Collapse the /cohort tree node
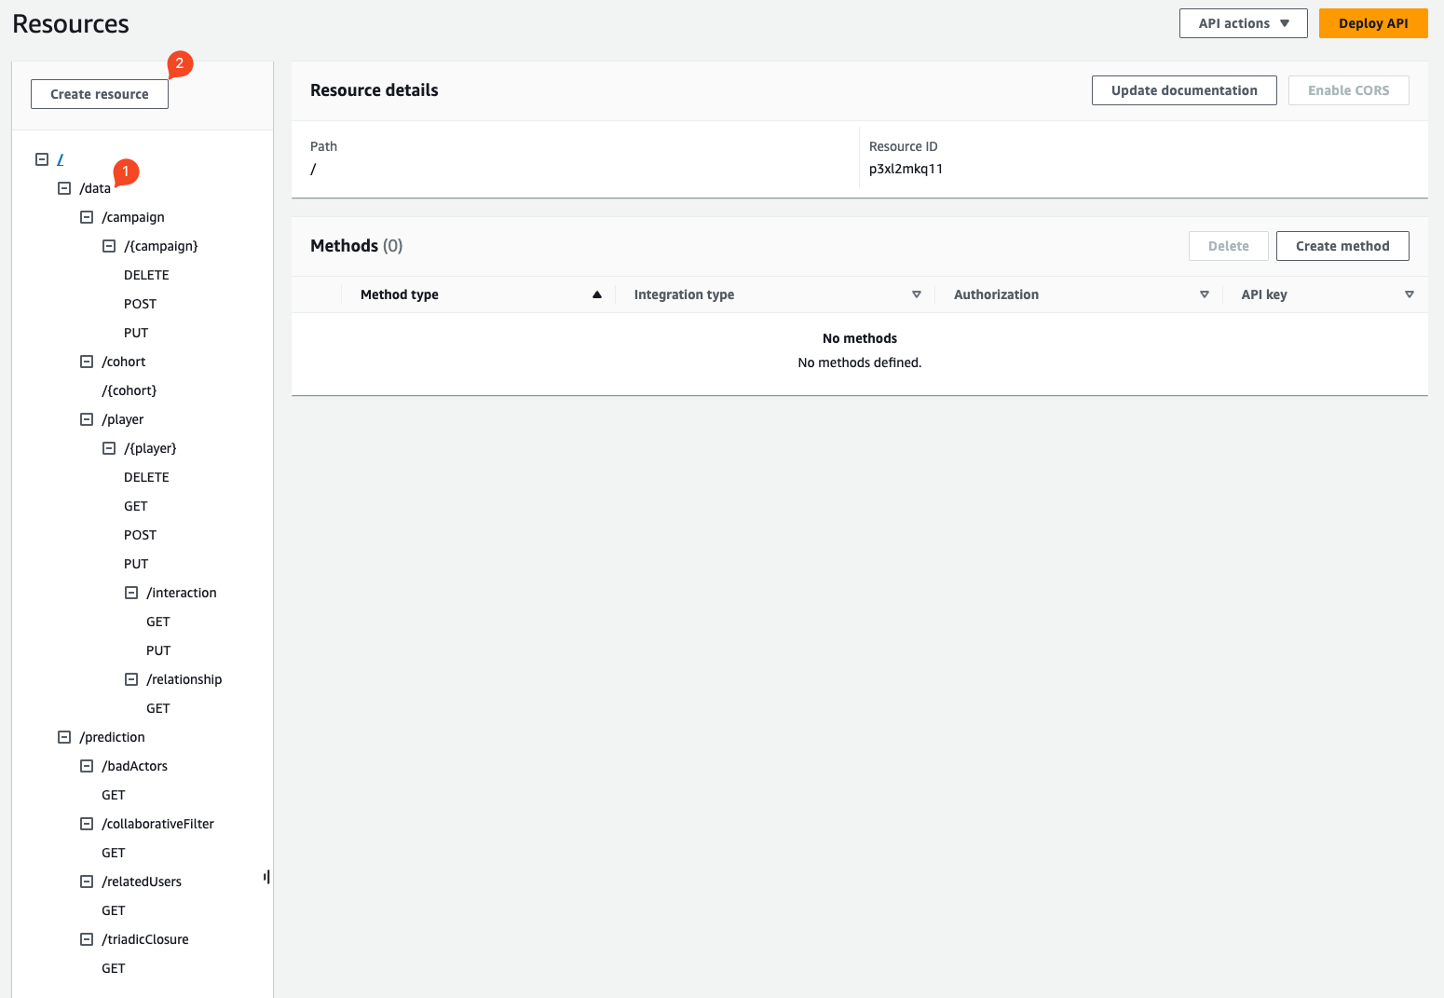The image size is (1444, 998). [87, 362]
